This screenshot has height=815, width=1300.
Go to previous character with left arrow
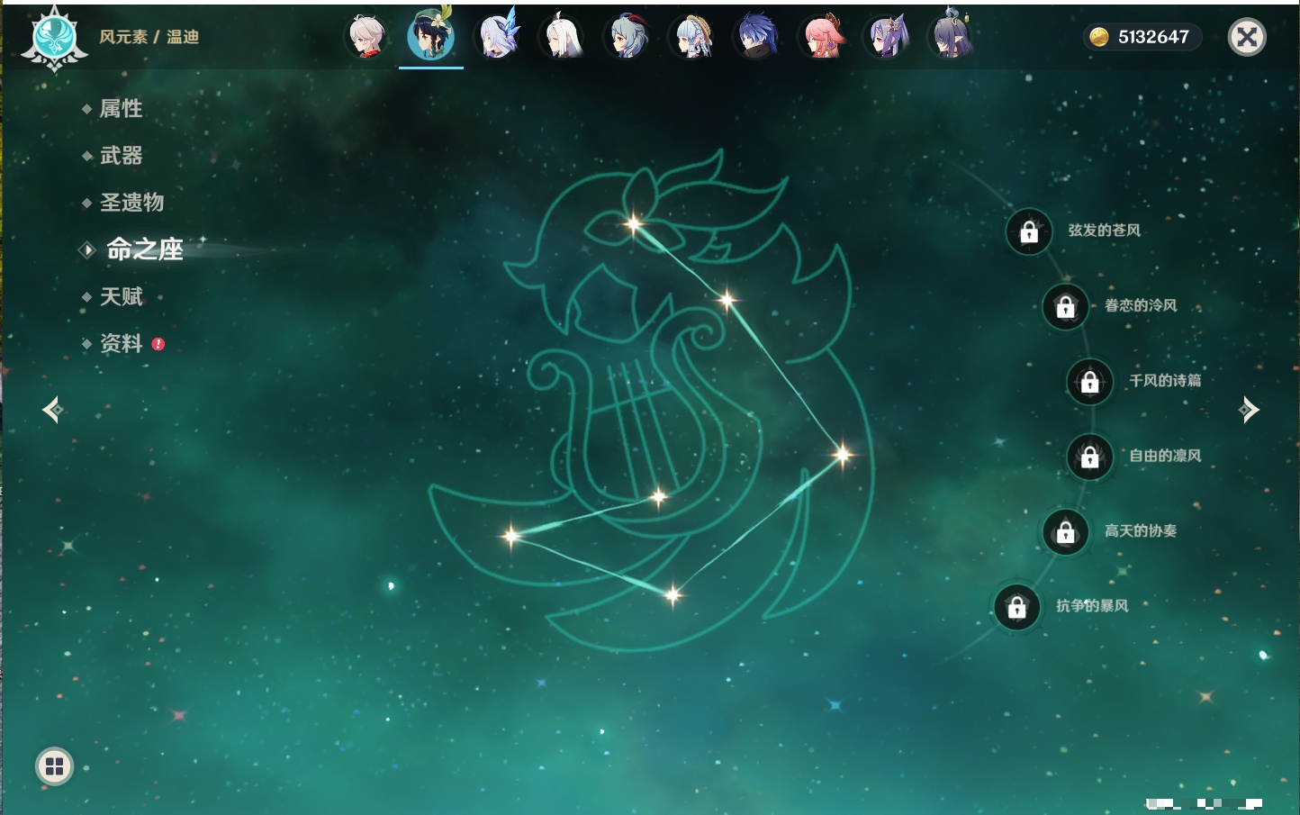click(x=52, y=410)
